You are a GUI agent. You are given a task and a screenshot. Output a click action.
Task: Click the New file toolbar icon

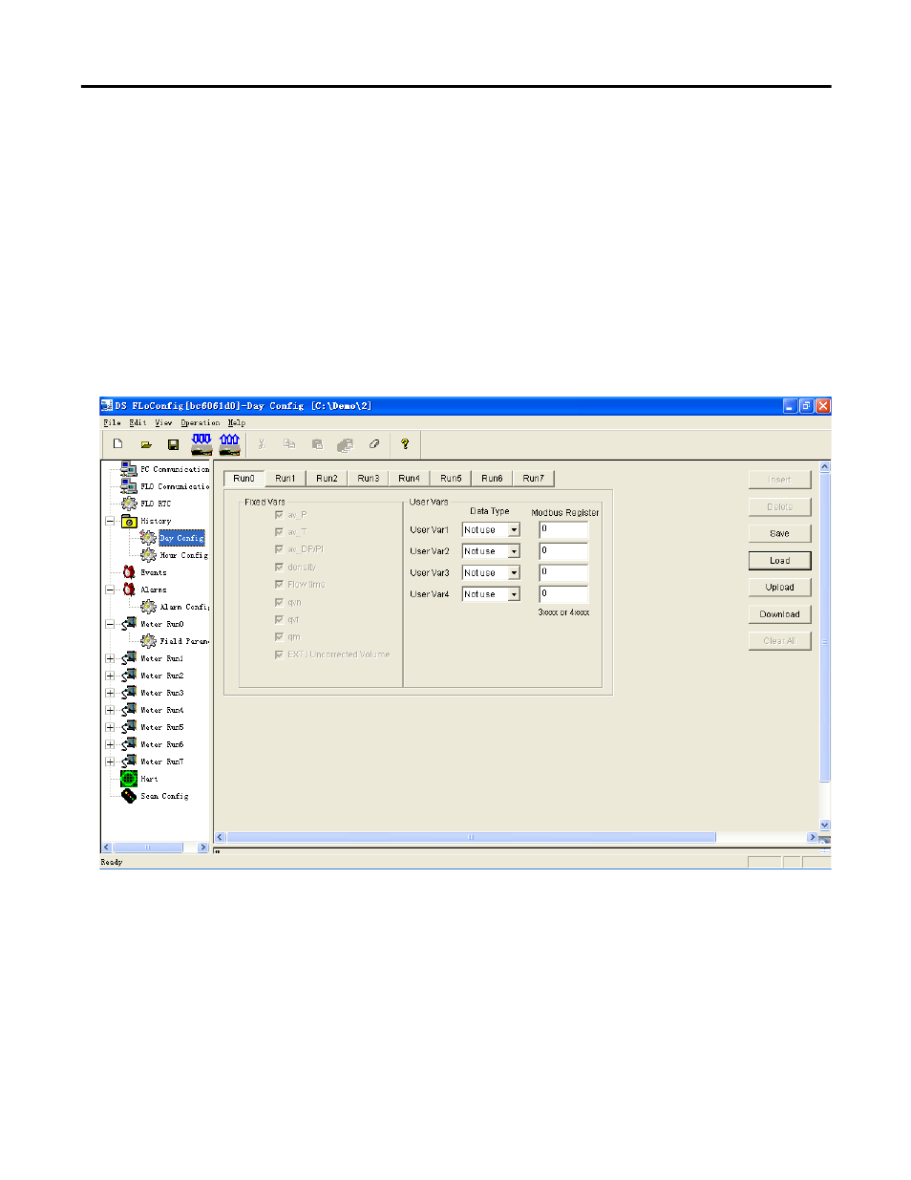click(117, 444)
